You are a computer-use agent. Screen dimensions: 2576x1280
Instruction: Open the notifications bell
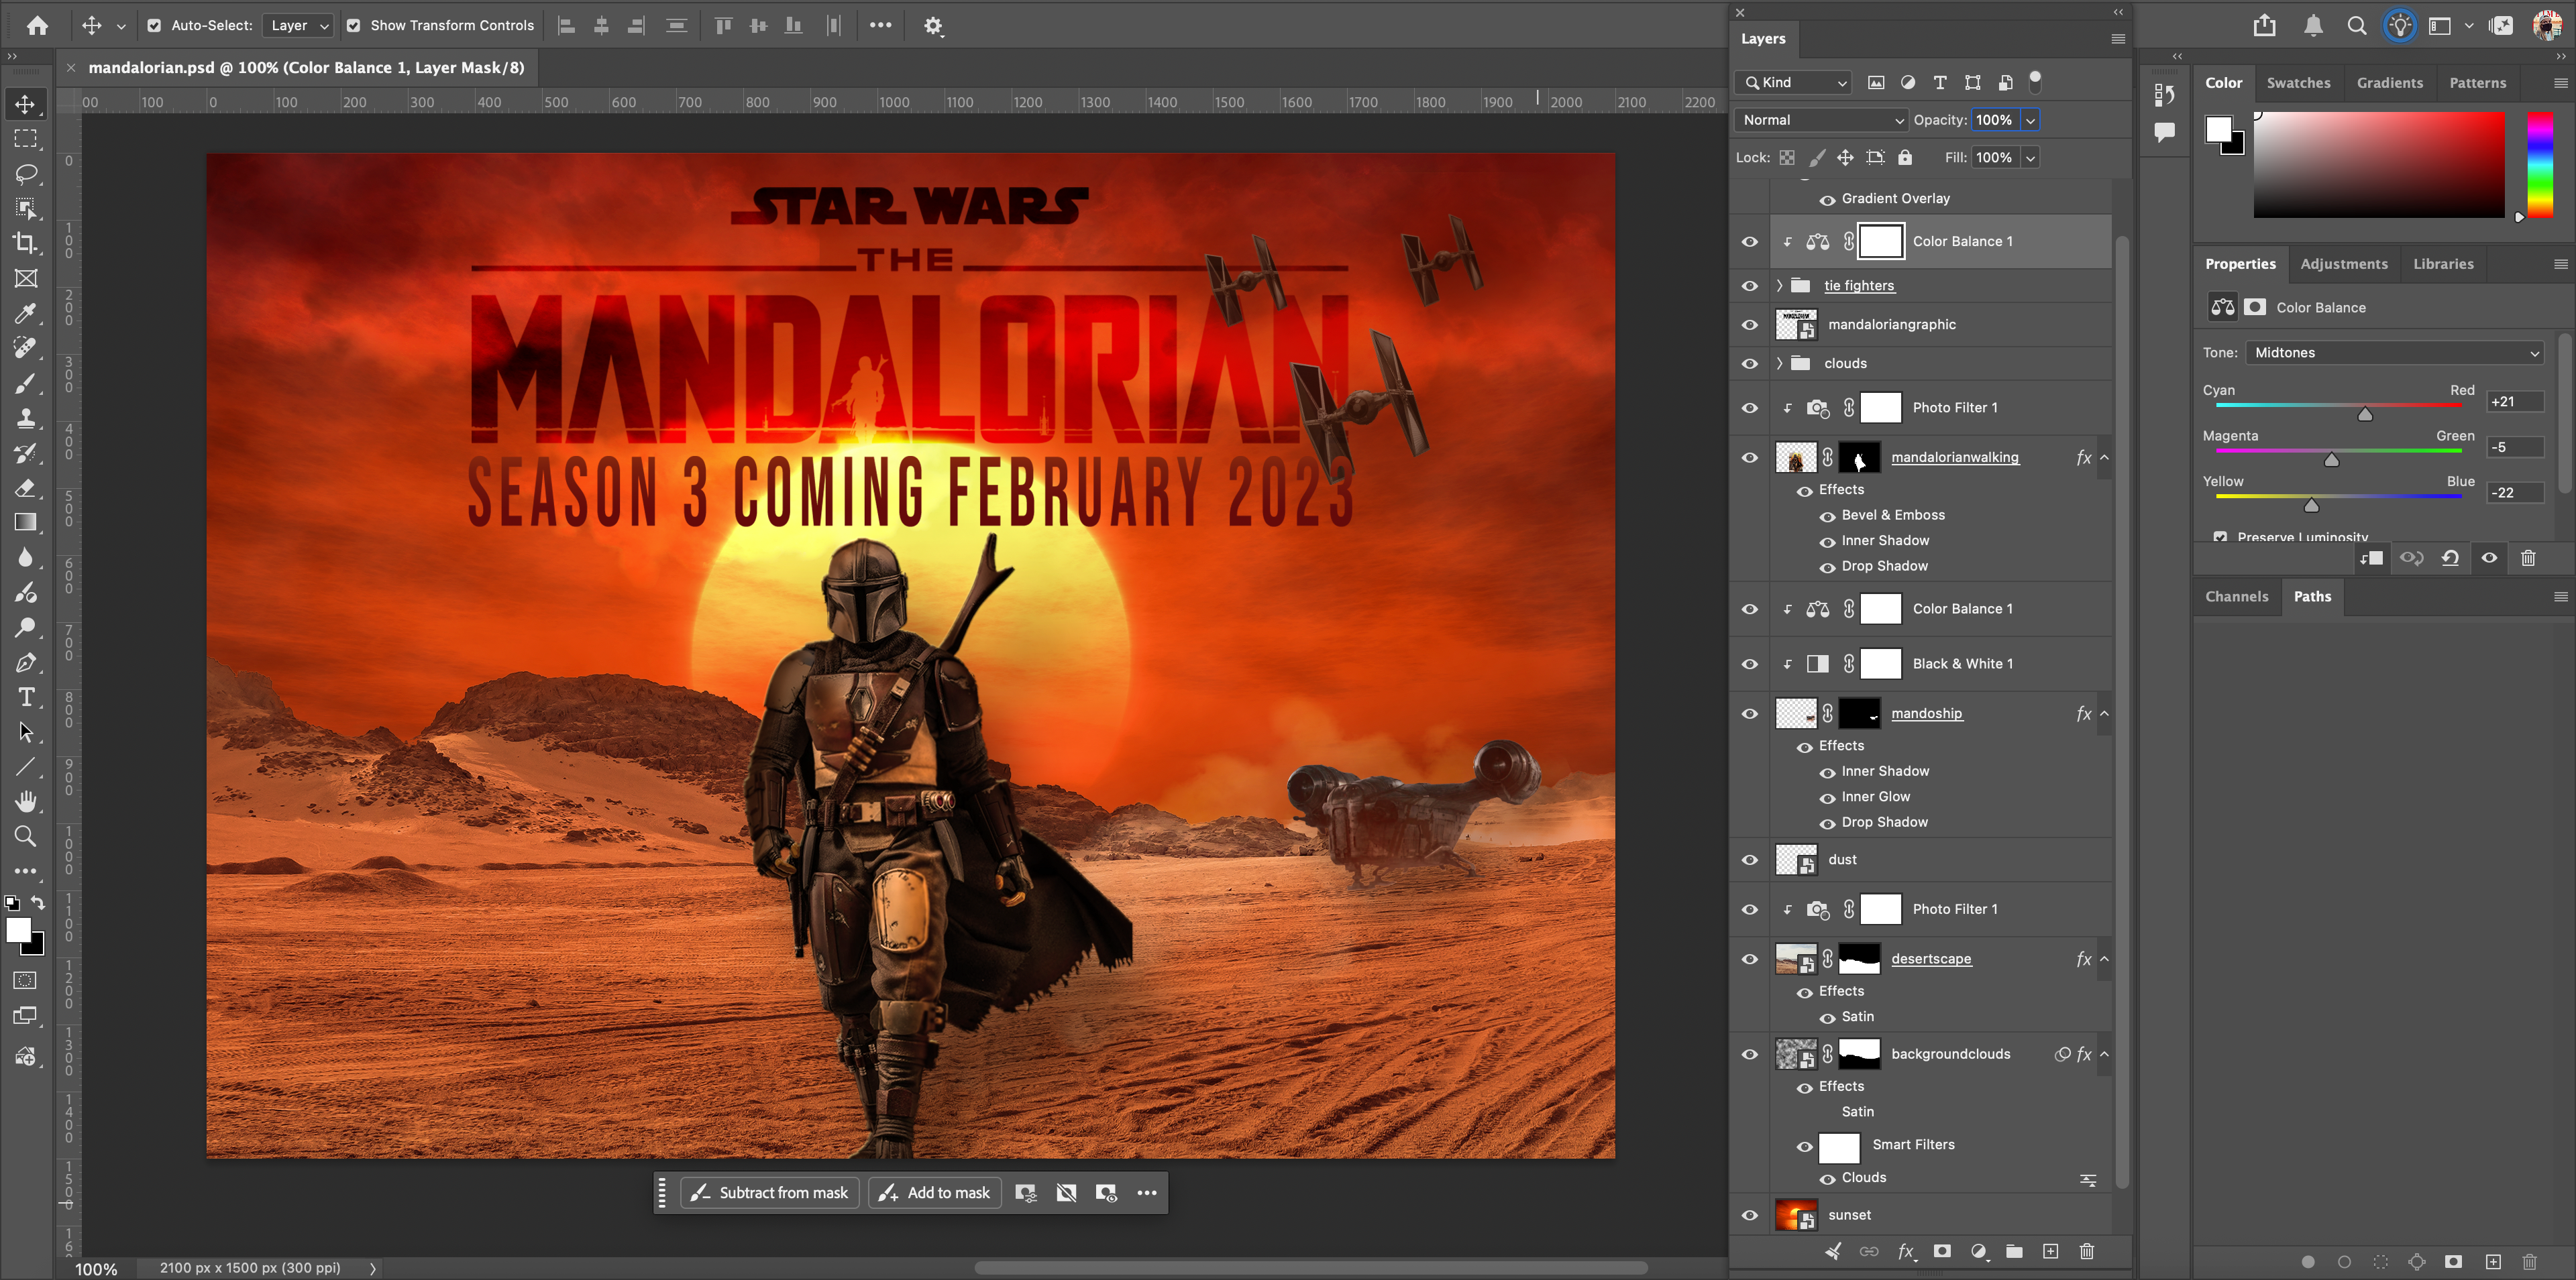[2313, 26]
